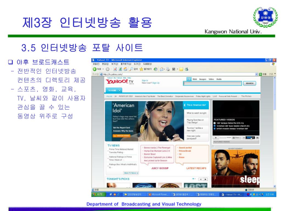
Task: Open the 파일(F) File menu
Action: (x=96, y=64)
